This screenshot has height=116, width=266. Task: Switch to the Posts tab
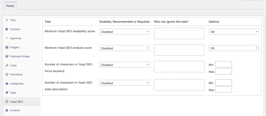pos(10,5)
